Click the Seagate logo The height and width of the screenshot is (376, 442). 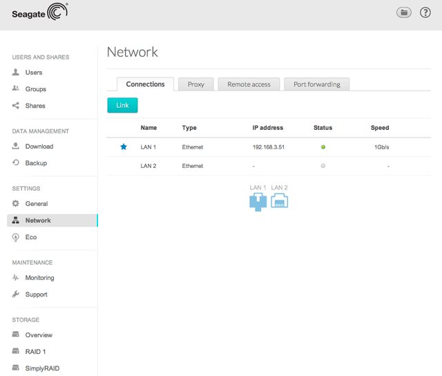[x=40, y=12]
